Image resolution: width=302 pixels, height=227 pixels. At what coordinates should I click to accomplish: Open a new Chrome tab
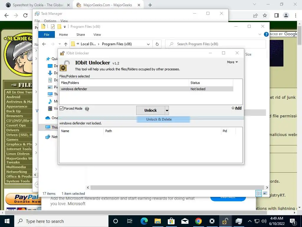point(150,5)
